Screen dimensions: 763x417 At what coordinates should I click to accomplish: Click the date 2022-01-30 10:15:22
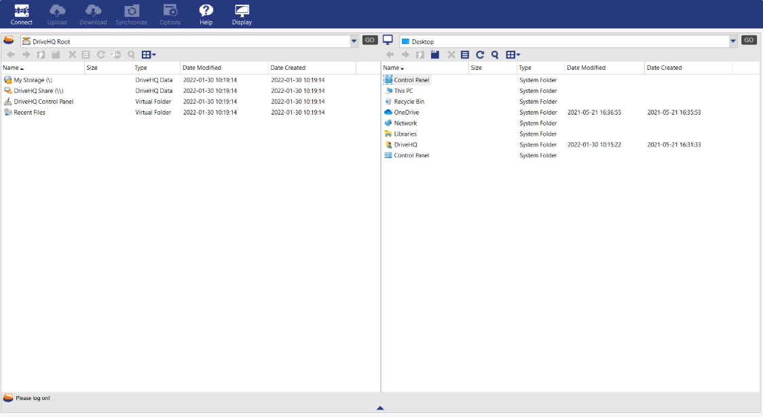click(x=594, y=145)
